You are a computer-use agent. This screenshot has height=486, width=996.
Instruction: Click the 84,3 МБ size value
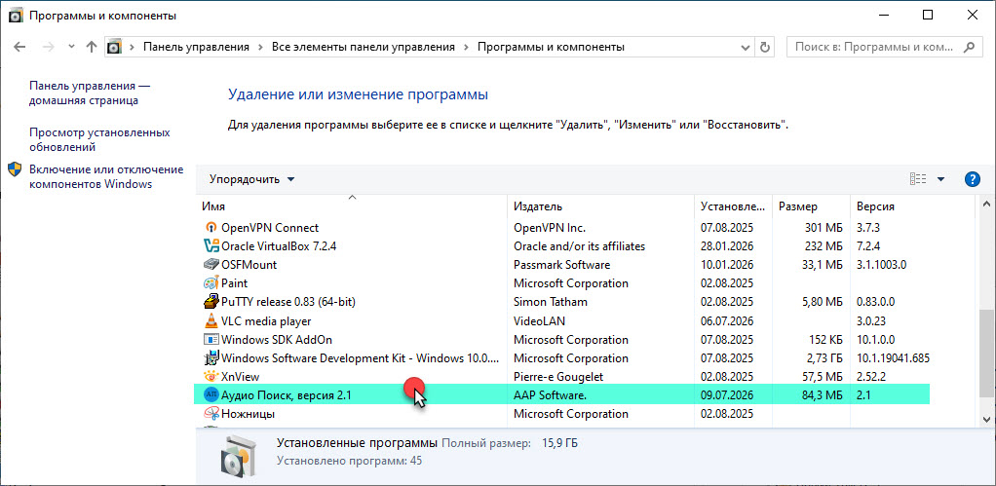(821, 395)
